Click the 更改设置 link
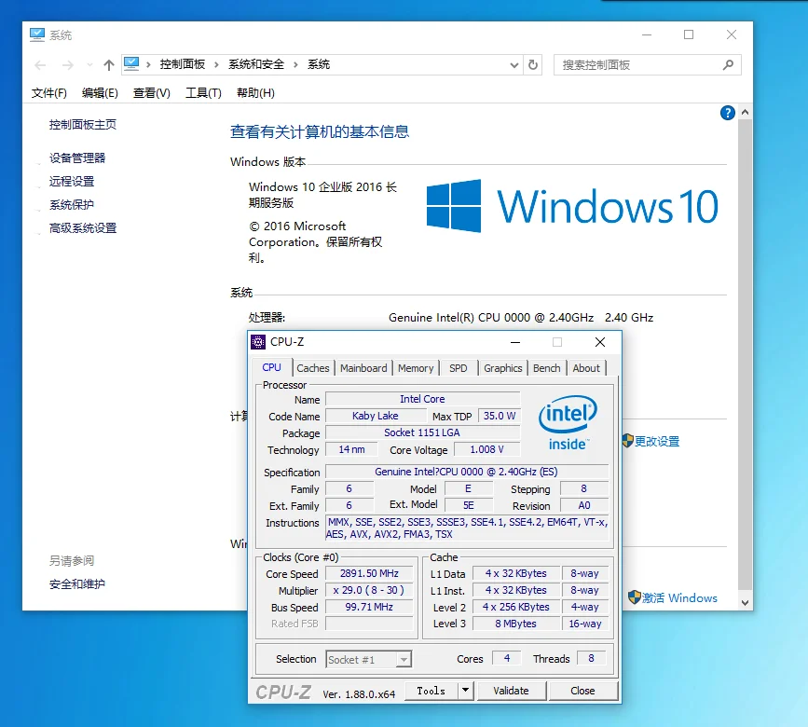Viewport: 808px width, 727px height. pos(656,442)
